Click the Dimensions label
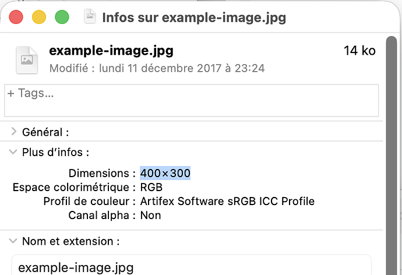The height and width of the screenshot is (275, 402). [x=98, y=173]
